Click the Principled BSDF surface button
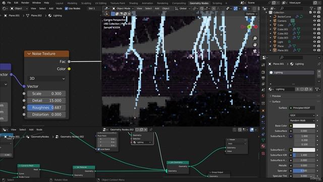Screen dimensions: 323x182 click(302, 108)
